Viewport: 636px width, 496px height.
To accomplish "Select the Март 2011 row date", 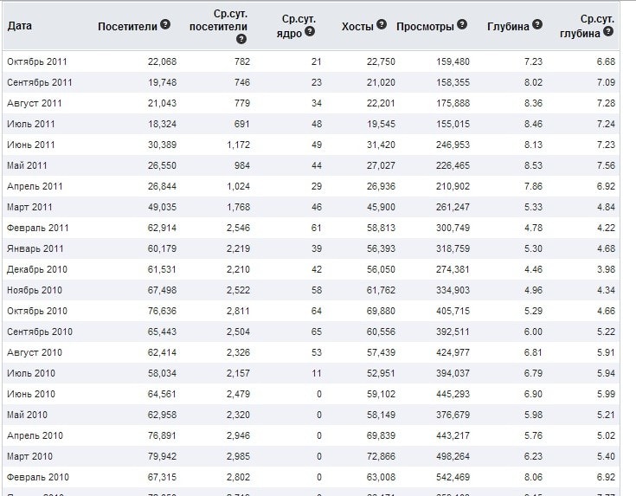I will (x=32, y=207).
